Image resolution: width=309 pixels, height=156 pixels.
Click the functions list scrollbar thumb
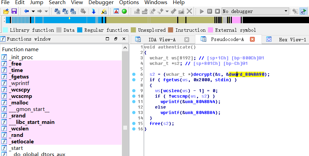click(125, 128)
